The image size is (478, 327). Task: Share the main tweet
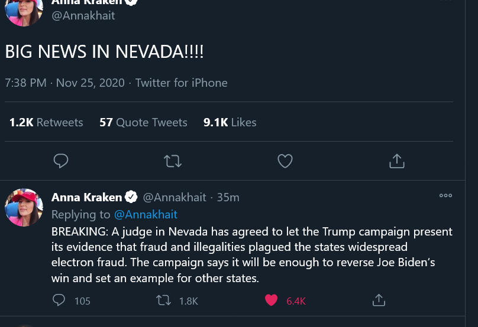pos(396,161)
